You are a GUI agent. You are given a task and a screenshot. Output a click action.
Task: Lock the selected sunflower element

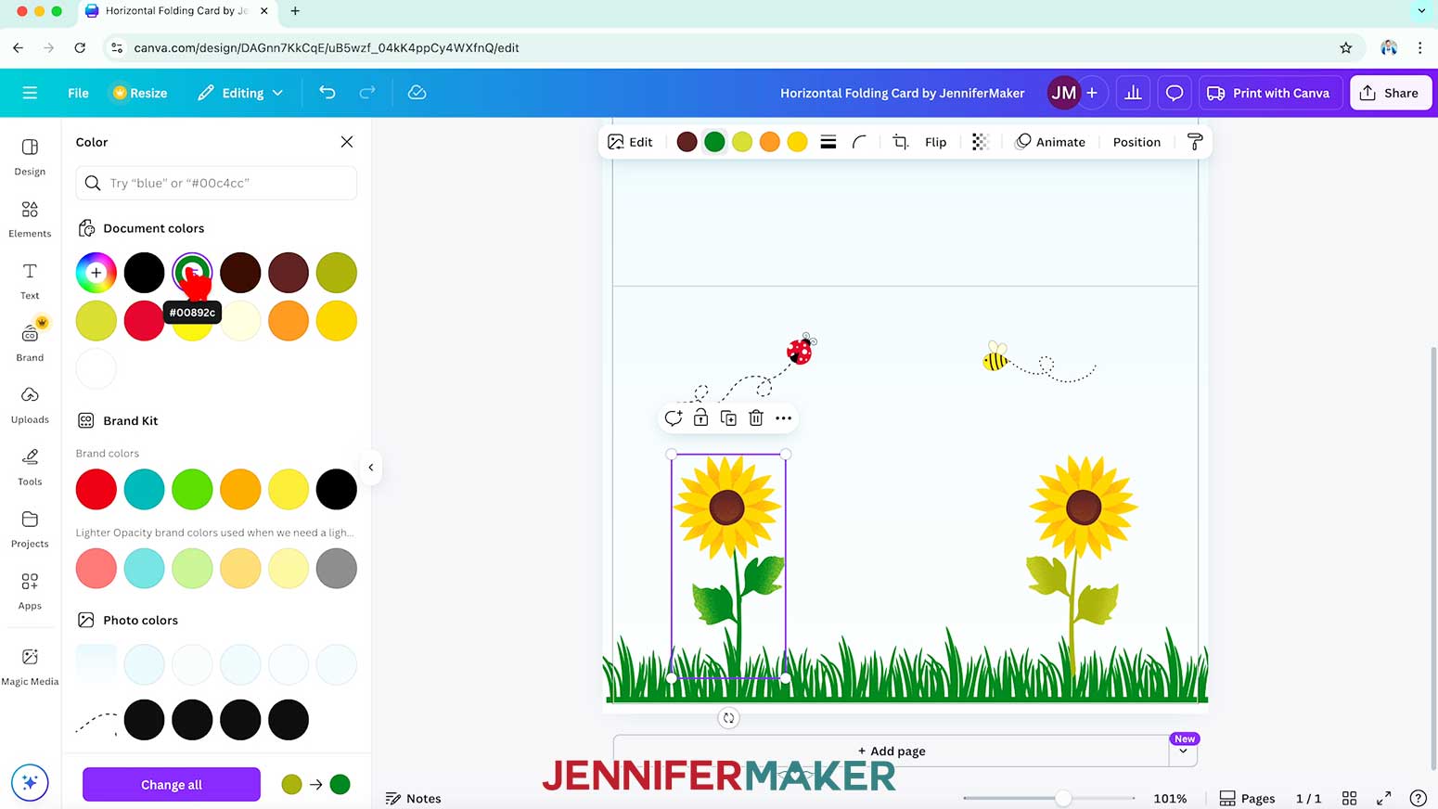coord(700,418)
